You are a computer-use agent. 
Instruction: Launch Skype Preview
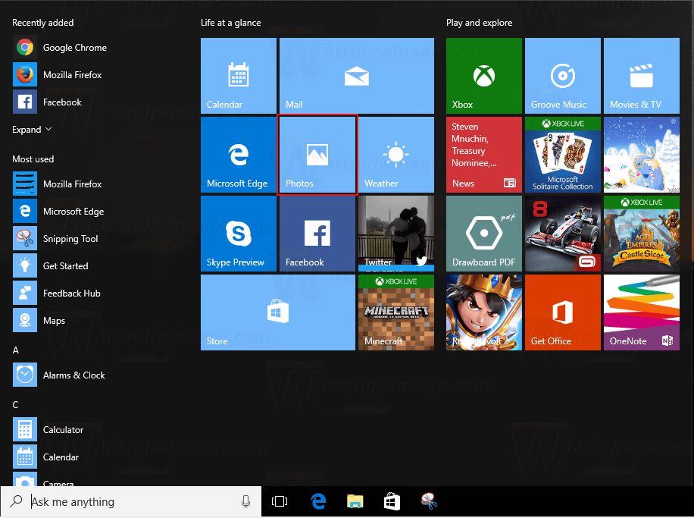(x=239, y=233)
